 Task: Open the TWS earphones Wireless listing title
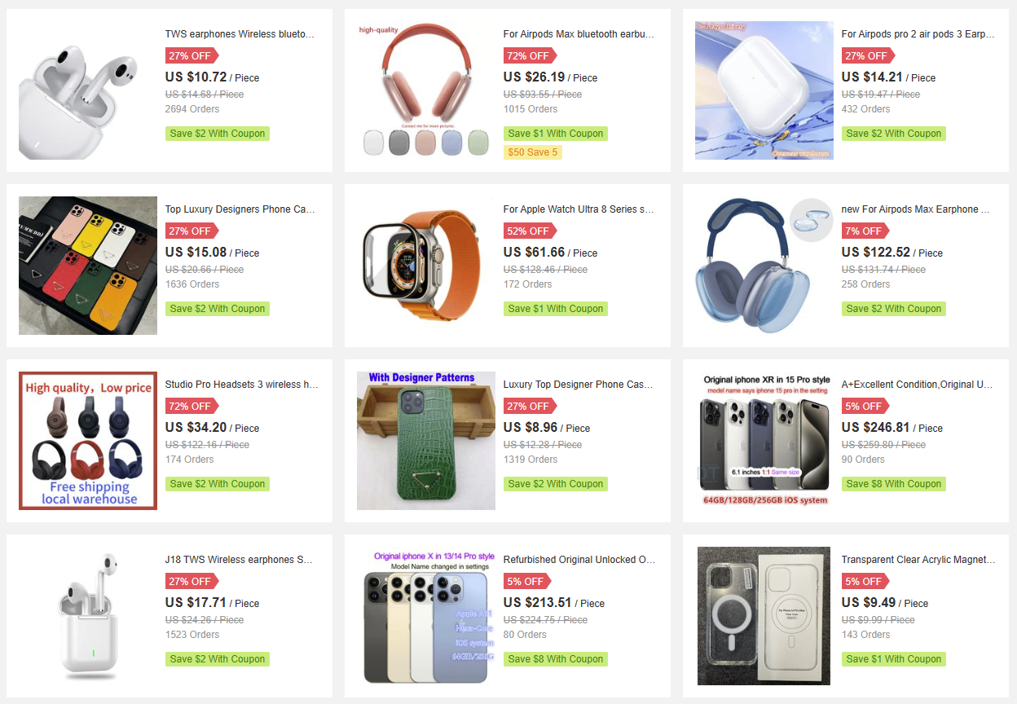[240, 34]
